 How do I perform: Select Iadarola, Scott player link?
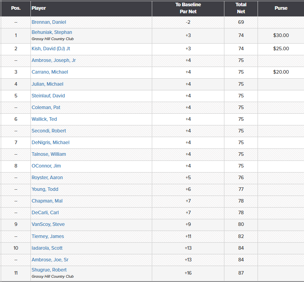point(47,248)
